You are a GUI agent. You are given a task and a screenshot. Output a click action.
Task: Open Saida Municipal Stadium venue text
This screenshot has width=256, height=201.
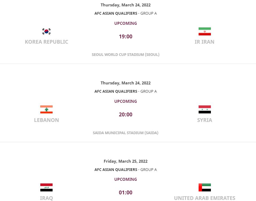(x=125, y=133)
